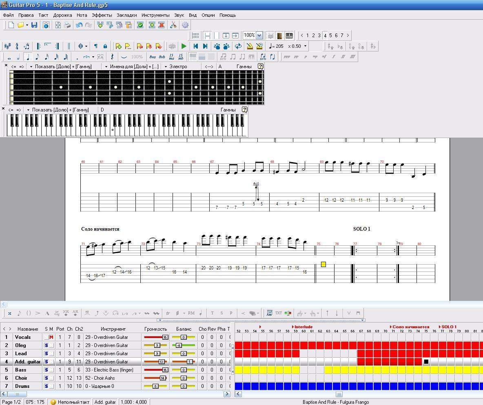Click the Гаммы button on the keyboard panel

tap(228, 110)
